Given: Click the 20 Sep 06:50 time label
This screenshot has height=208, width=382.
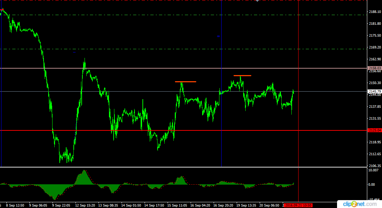Looking at the screenshot, I should point(269,205).
